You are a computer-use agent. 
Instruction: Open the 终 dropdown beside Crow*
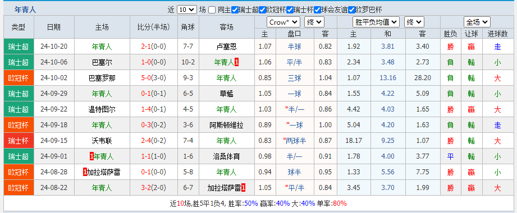(314, 22)
